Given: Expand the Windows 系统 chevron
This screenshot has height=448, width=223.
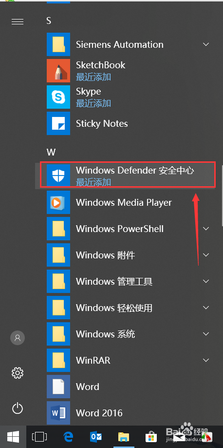Looking at the screenshot, I should (x=206, y=334).
